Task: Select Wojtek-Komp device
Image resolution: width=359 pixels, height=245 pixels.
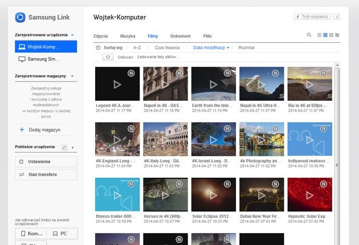Action: pyautogui.click(x=46, y=47)
